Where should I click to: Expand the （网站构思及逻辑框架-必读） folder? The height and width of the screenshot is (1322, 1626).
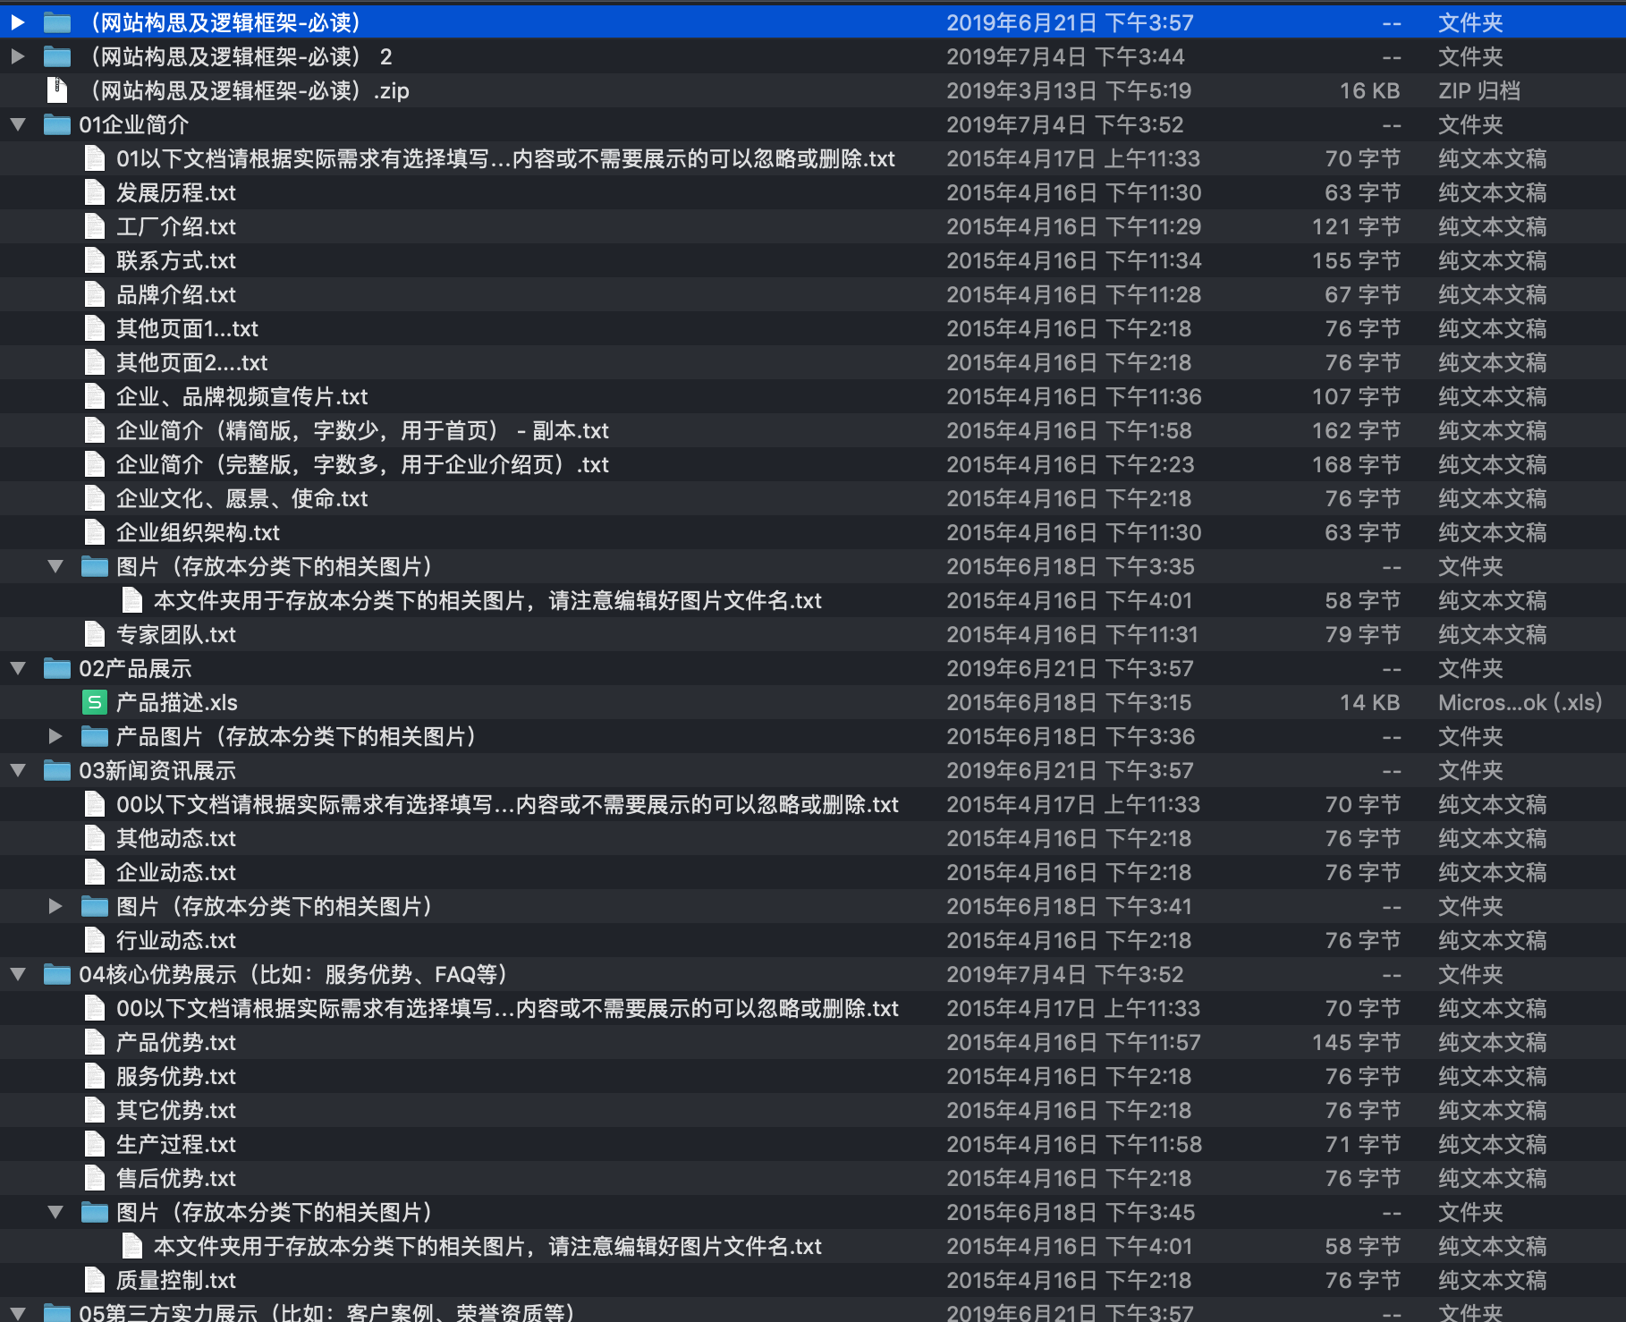[17, 21]
